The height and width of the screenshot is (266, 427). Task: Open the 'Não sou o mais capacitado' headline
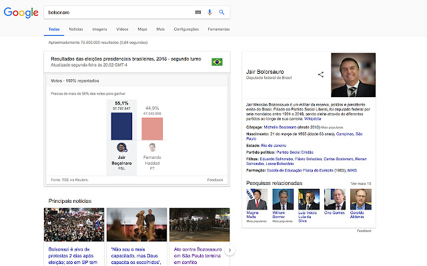pyautogui.click(x=136, y=256)
